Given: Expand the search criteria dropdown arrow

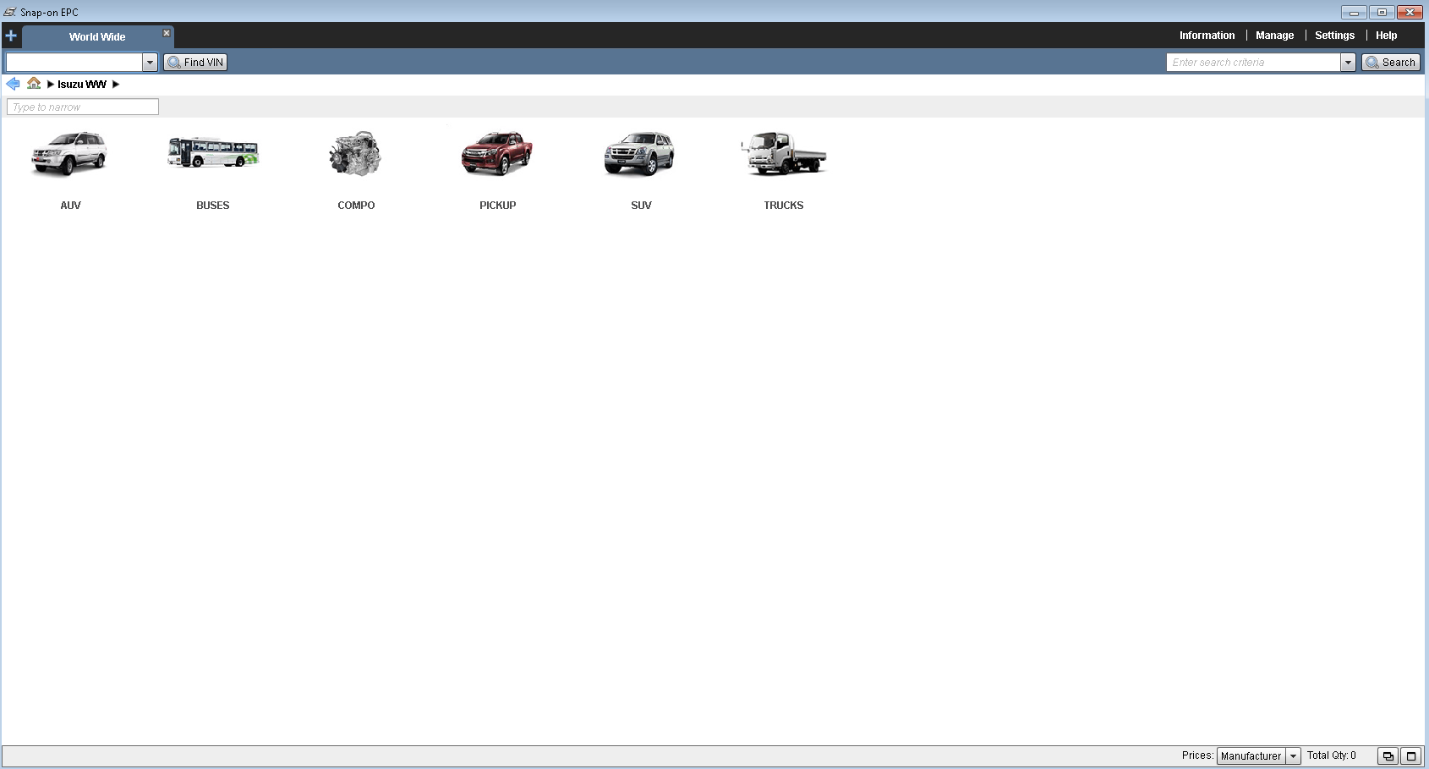Looking at the screenshot, I should (x=1348, y=63).
